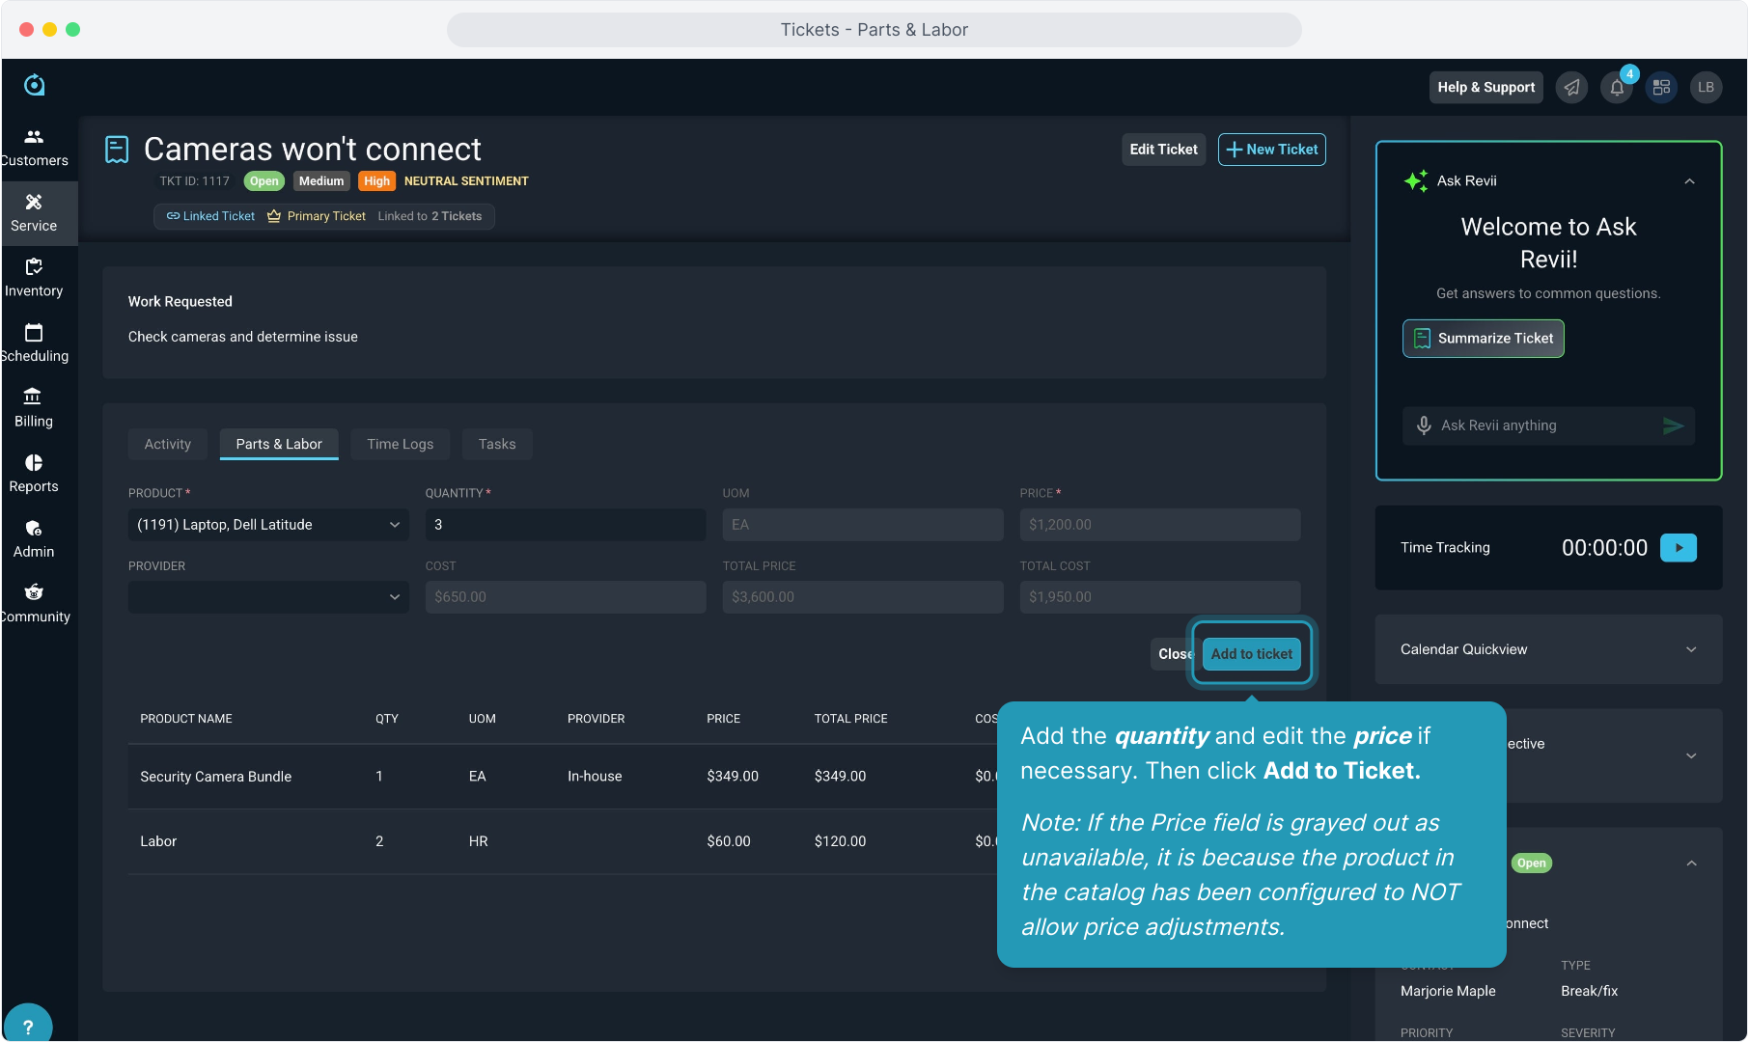
Task: Open the Product dropdown
Action: click(268, 525)
